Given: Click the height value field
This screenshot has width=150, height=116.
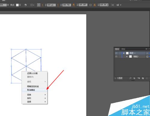Looking at the screenshot, I should coord(104,5).
